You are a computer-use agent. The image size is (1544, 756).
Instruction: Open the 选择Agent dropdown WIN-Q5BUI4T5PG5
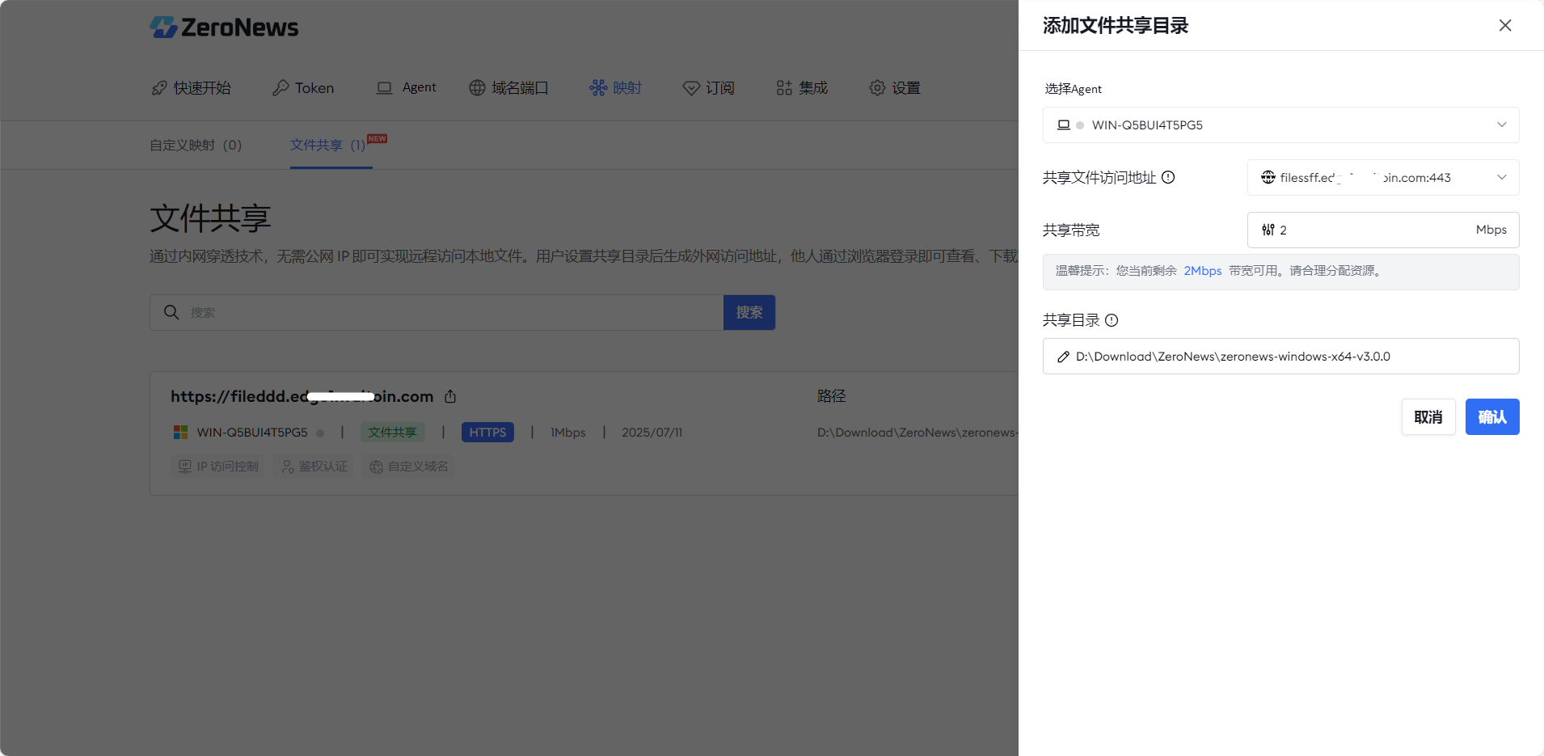click(x=1280, y=125)
